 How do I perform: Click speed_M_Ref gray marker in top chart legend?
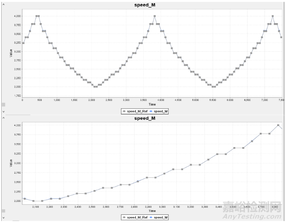[123, 111]
